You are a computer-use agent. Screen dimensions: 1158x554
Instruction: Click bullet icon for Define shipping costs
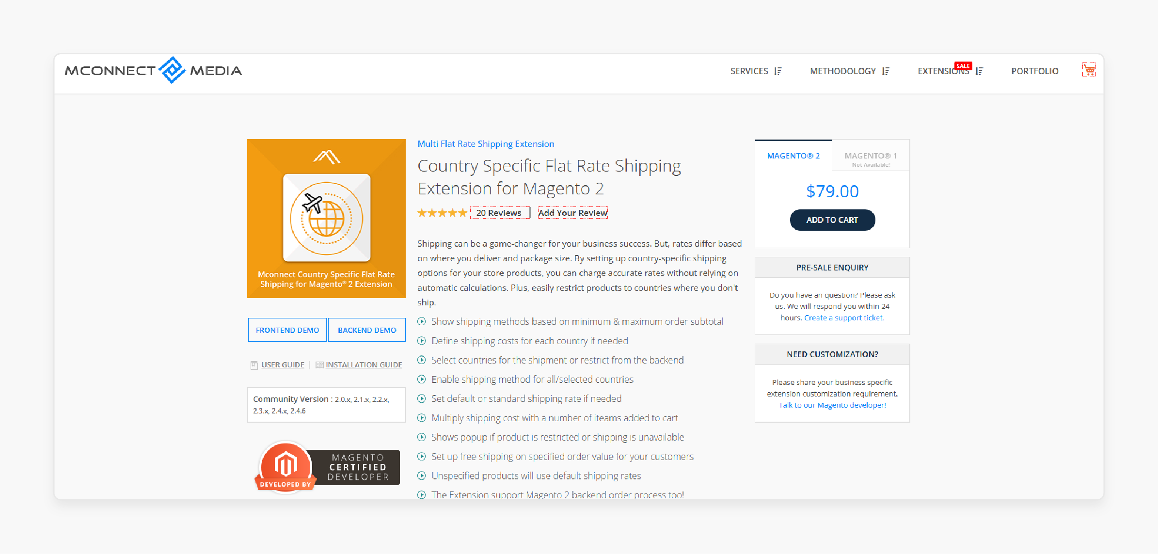[x=422, y=341]
